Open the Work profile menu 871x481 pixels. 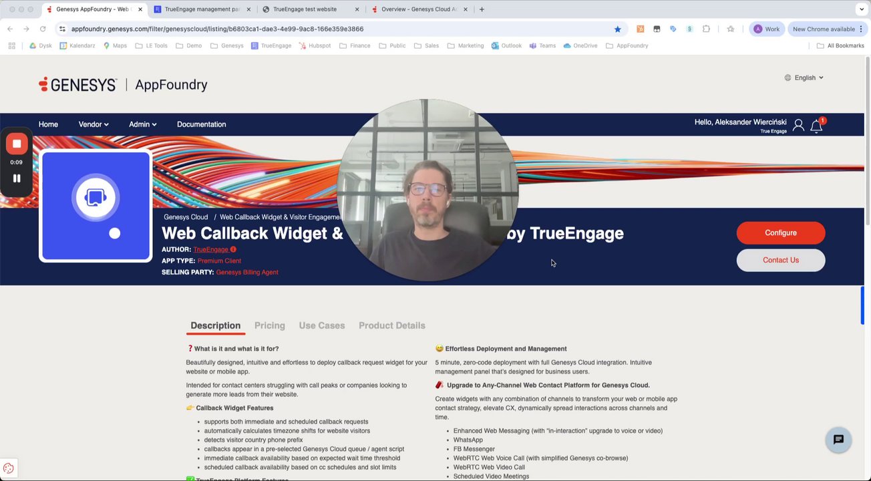tap(767, 29)
